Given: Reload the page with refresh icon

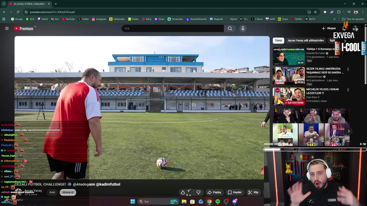Looking at the screenshot, I should 18,12.
